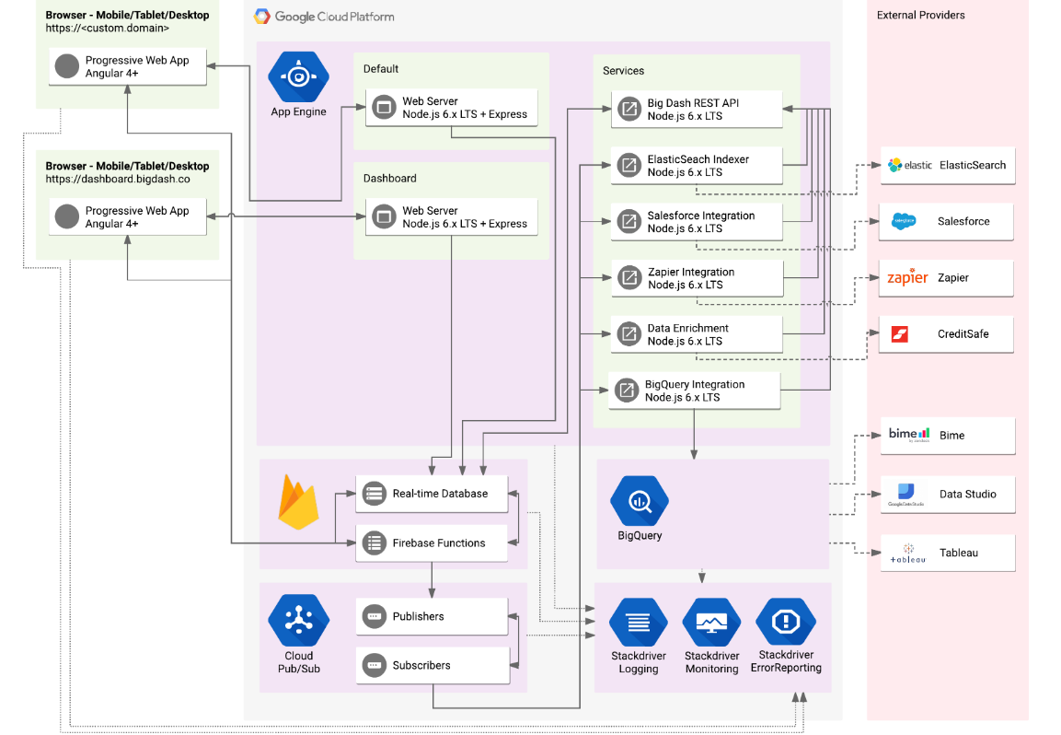Select the Cloud Pub/Sub hexagon icon
This screenshot has height=735, width=1061.
298,620
